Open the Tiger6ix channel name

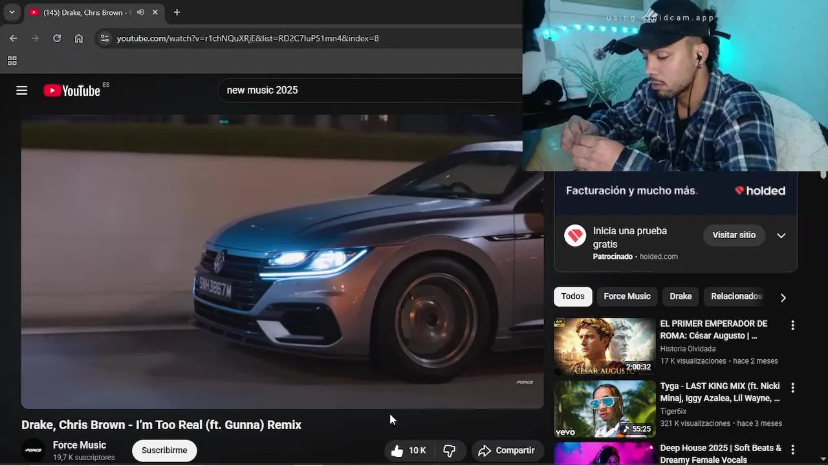(x=673, y=411)
